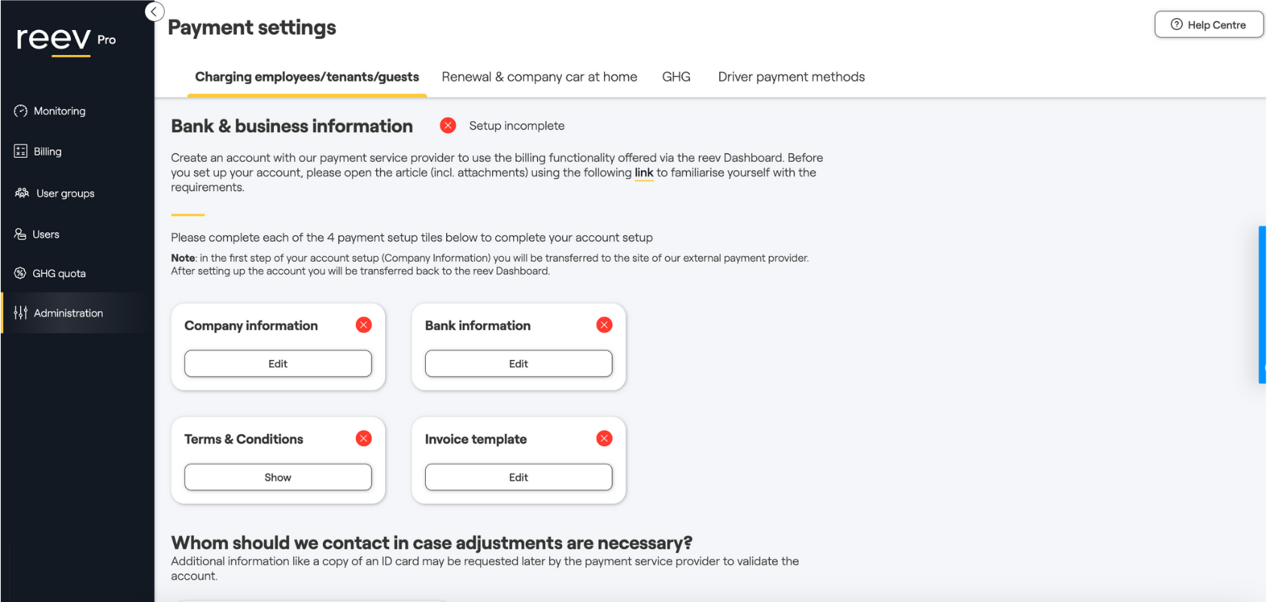Click the Setup incomplete text
This screenshot has height=602, width=1267.
517,126
